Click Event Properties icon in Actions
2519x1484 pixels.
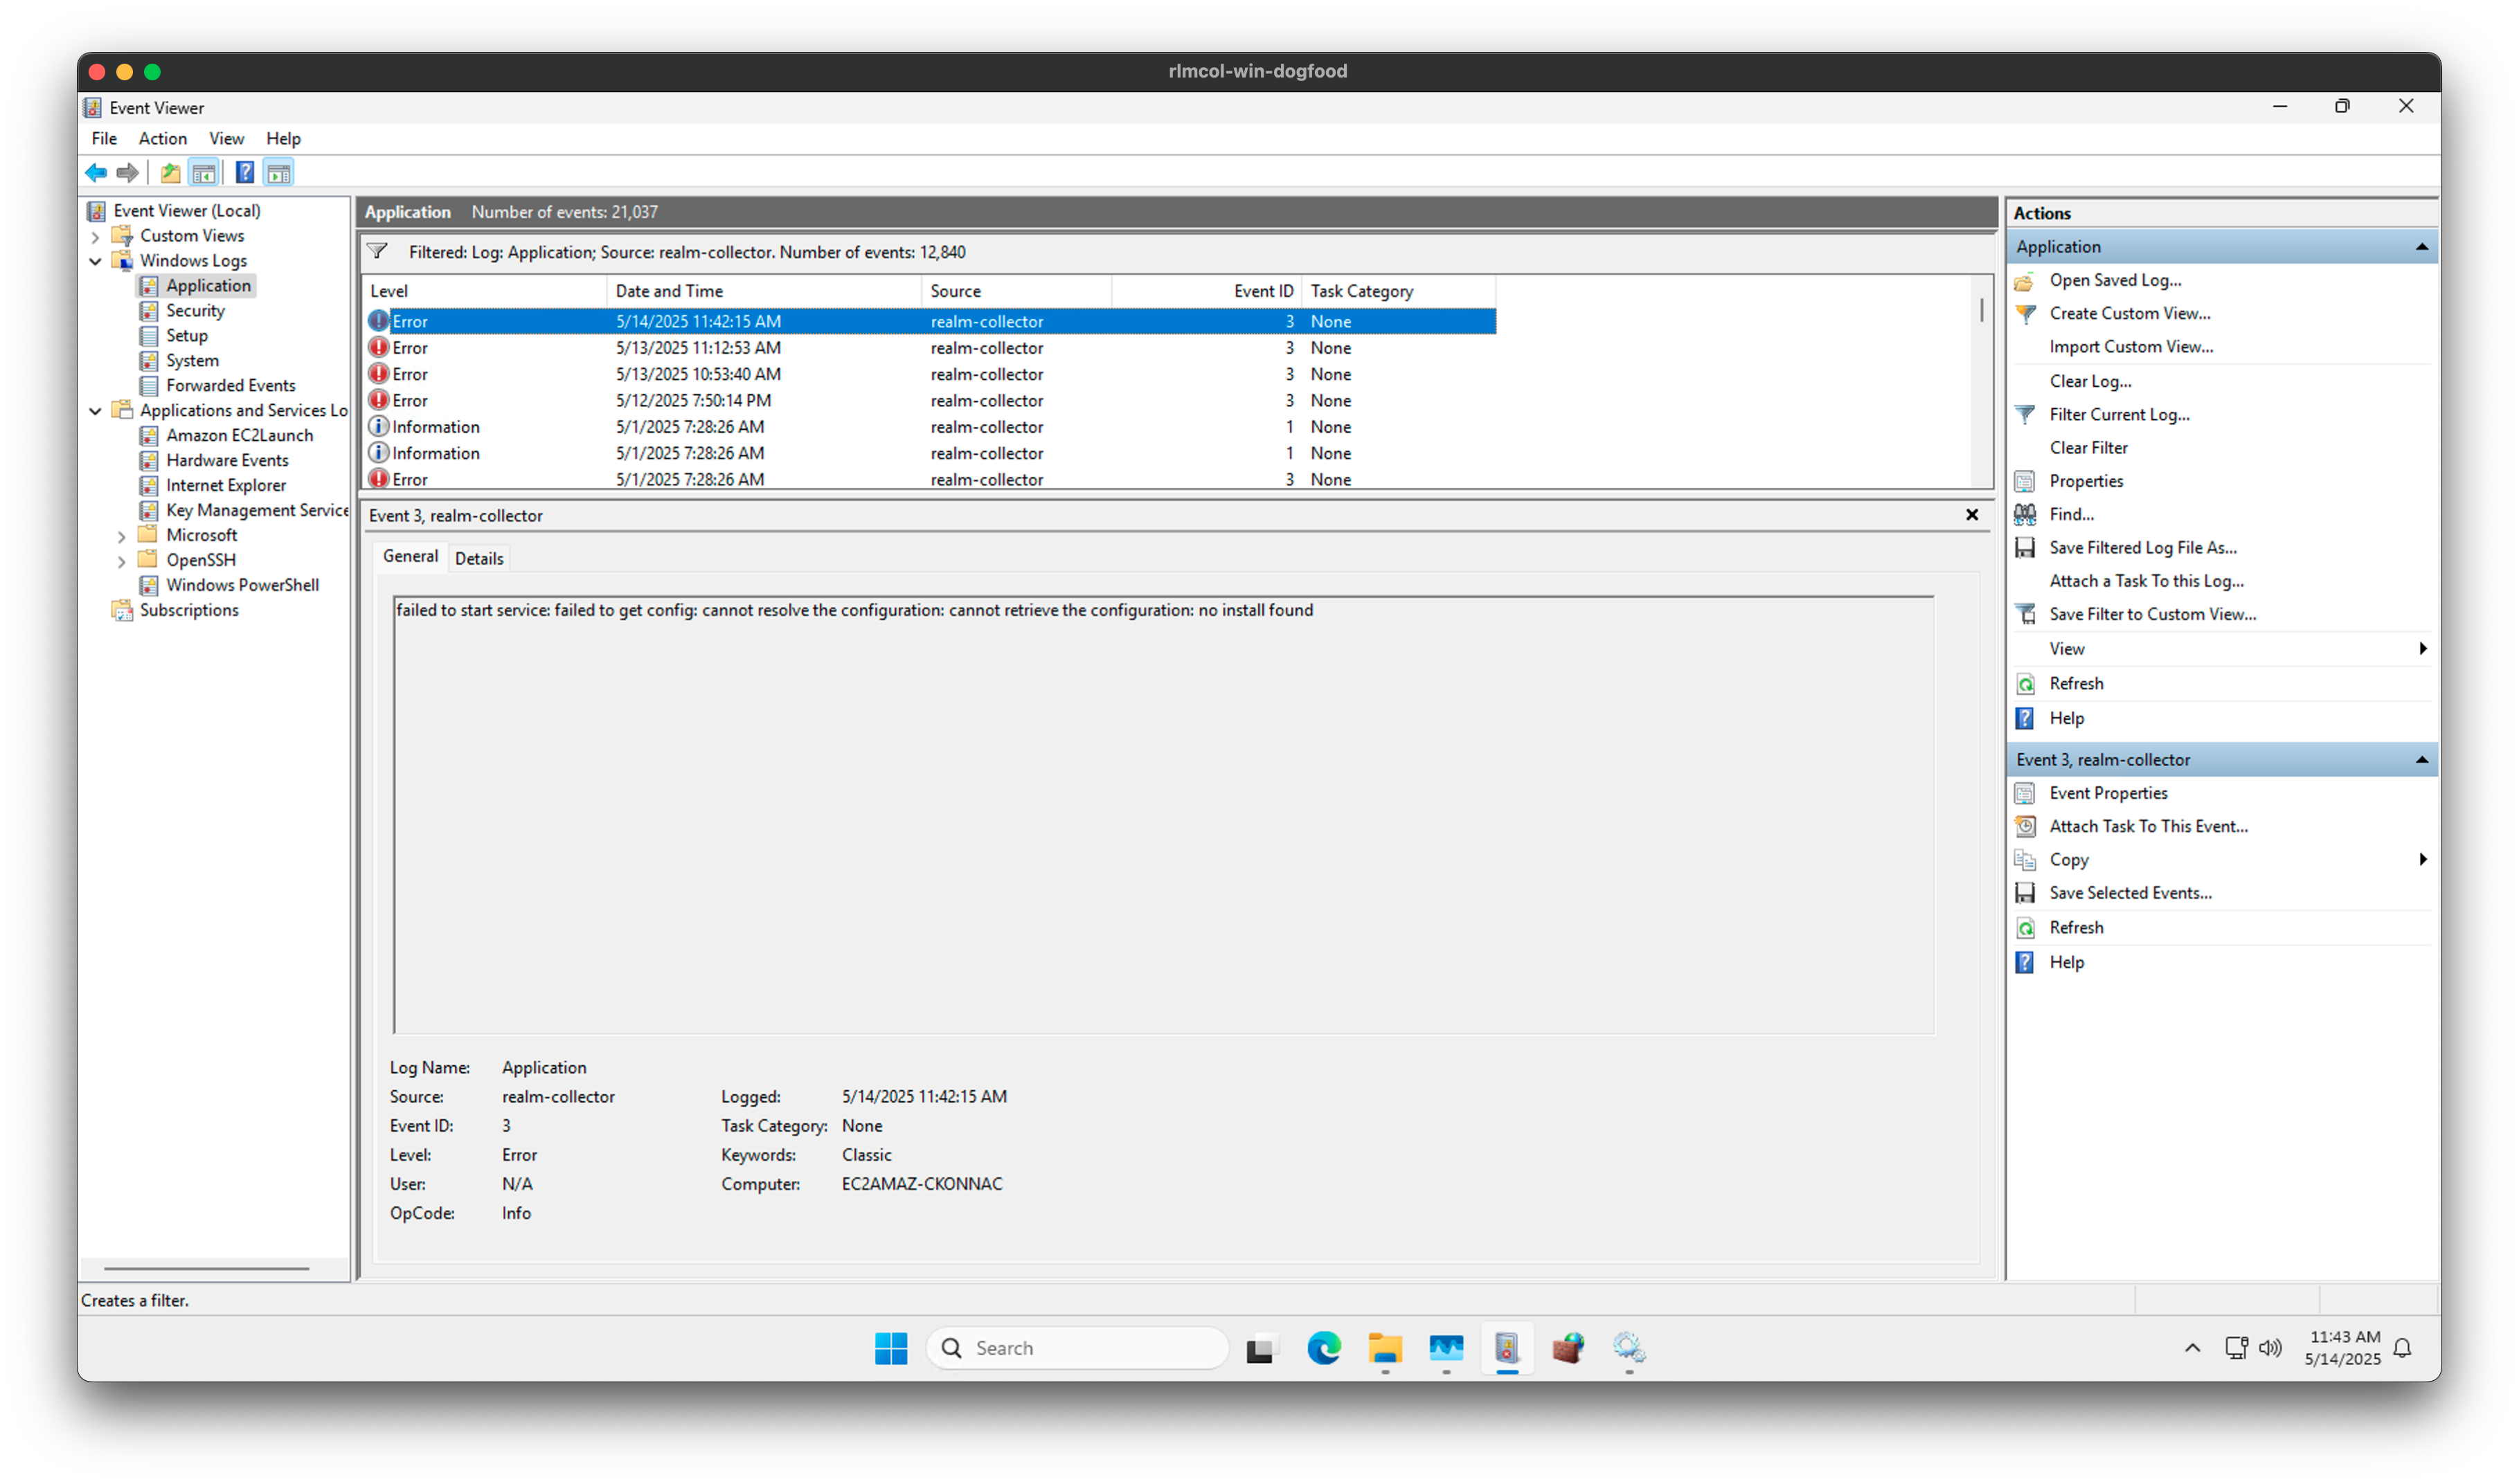(2025, 794)
